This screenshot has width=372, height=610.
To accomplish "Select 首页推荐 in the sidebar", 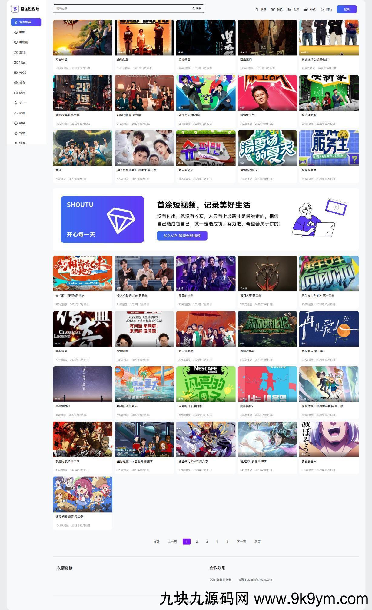I will coord(26,22).
